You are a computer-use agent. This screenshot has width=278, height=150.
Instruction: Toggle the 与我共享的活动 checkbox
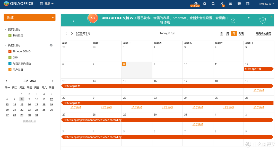(10, 63)
